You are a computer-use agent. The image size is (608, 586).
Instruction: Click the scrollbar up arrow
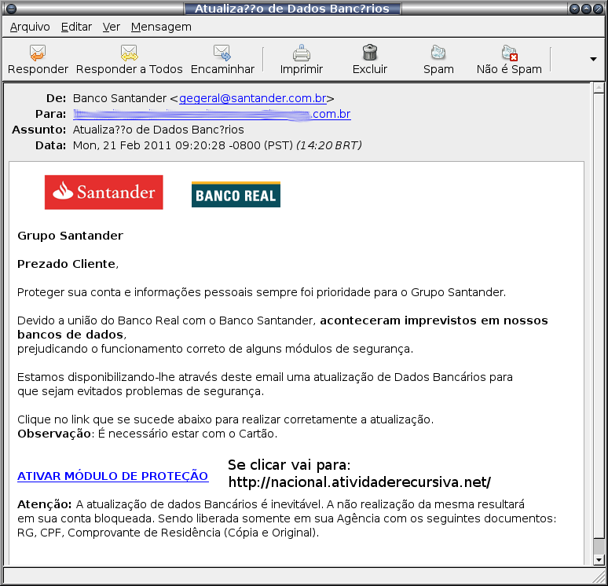(x=599, y=88)
